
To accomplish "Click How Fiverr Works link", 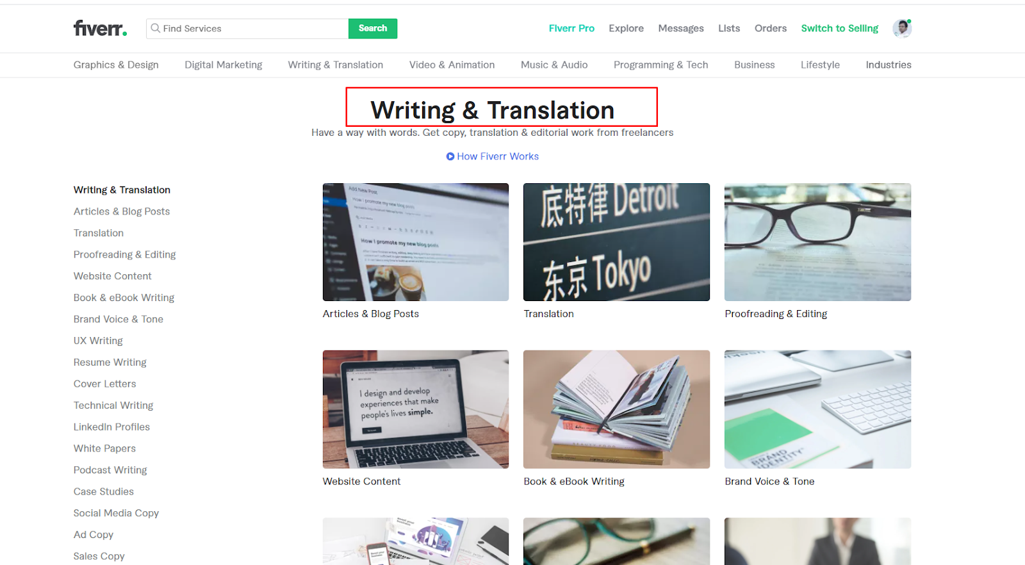I will (498, 156).
